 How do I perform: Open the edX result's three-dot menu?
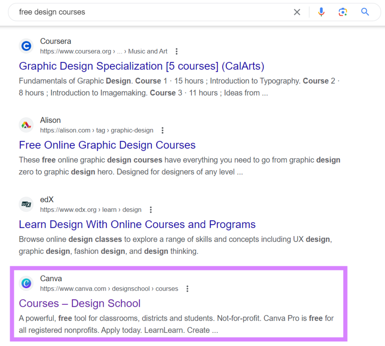pyautogui.click(x=151, y=210)
